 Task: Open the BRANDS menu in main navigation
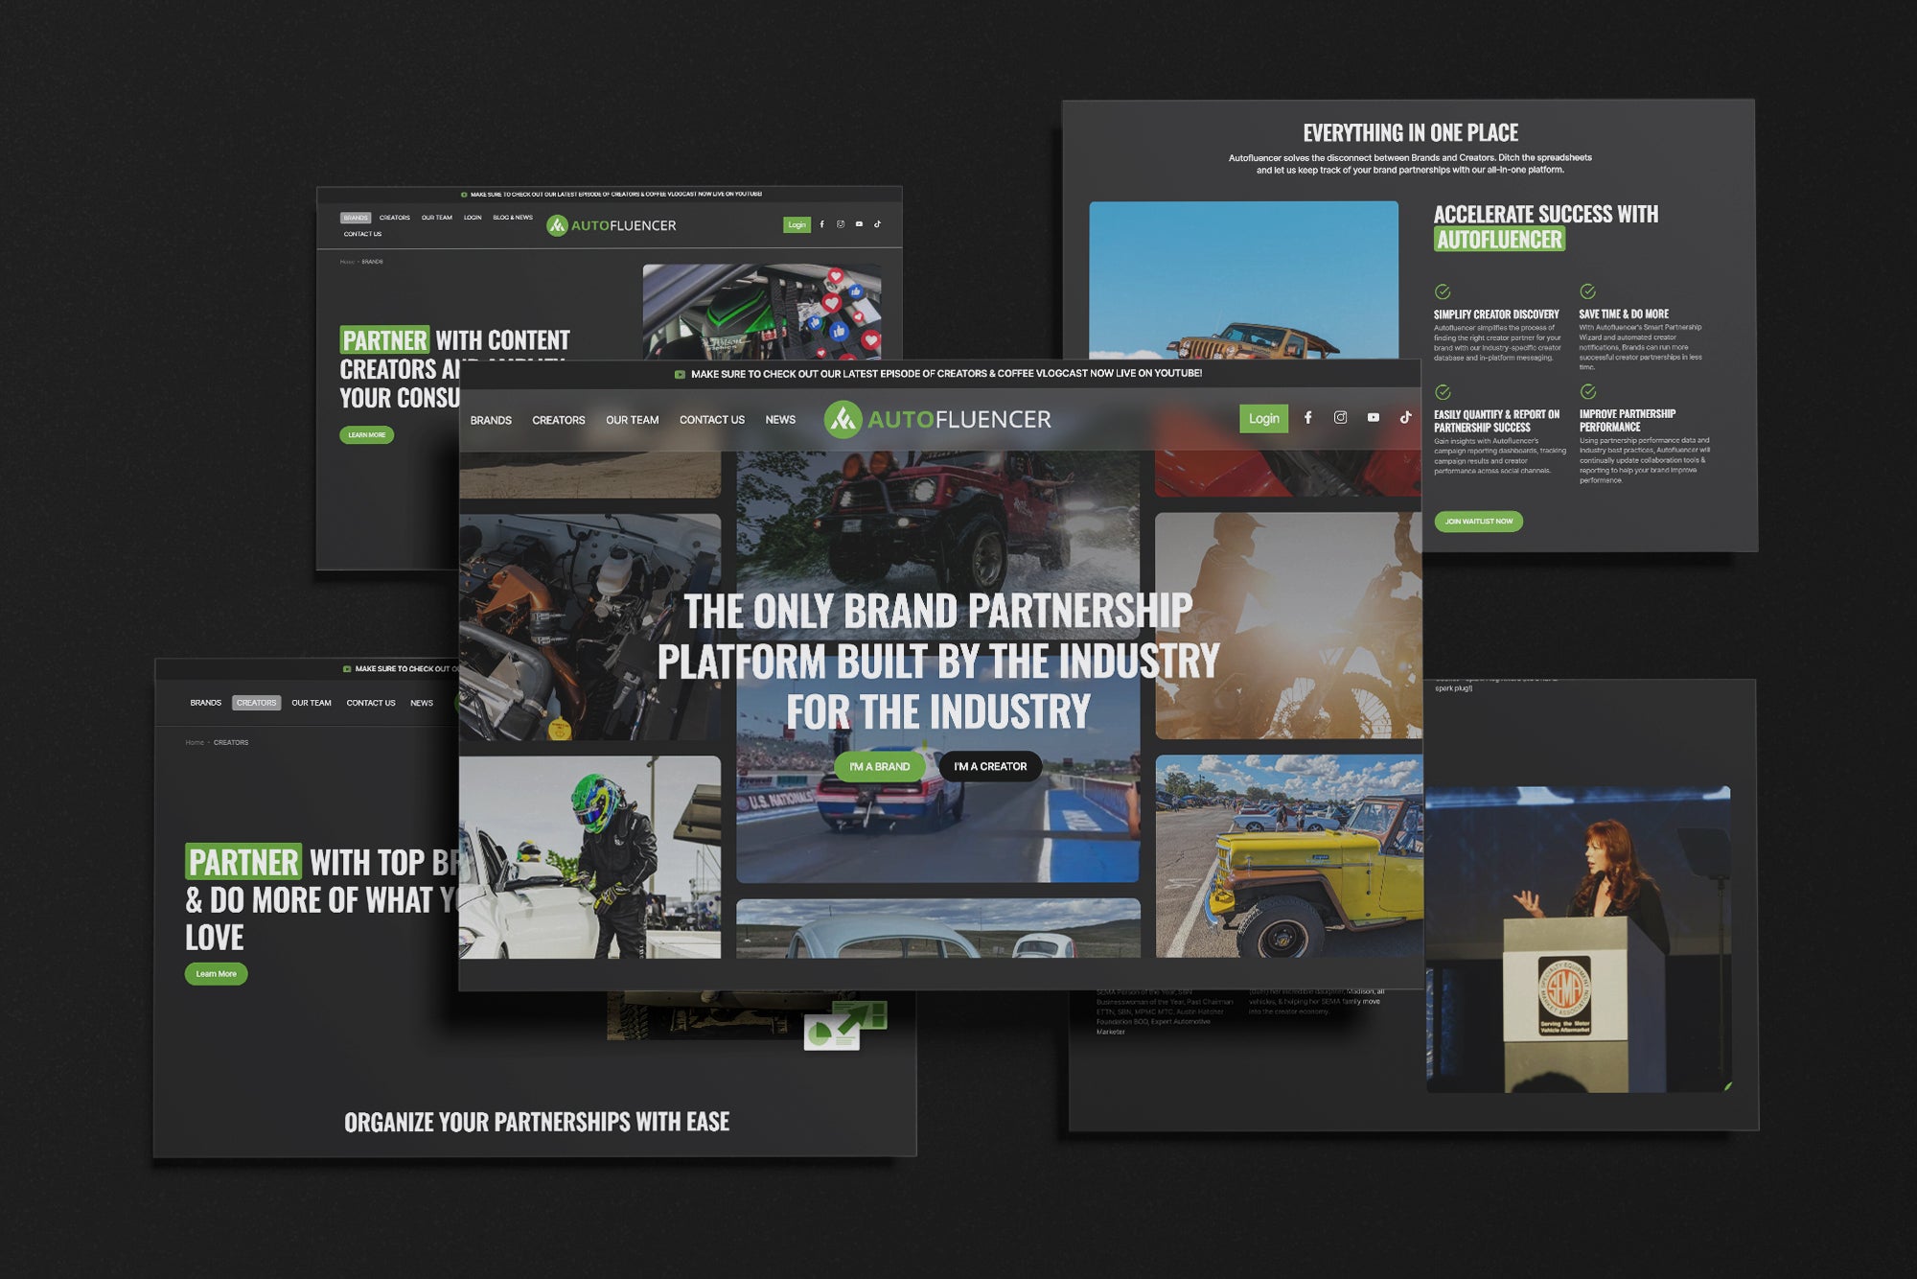point(491,420)
